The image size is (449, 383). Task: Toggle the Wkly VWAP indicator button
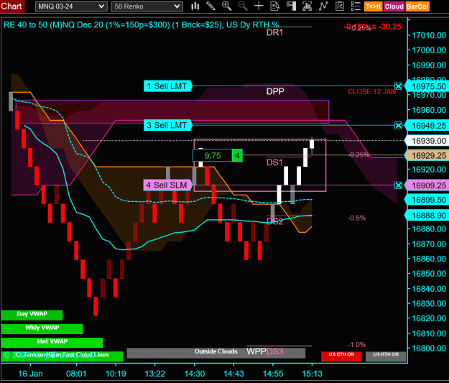coord(42,328)
